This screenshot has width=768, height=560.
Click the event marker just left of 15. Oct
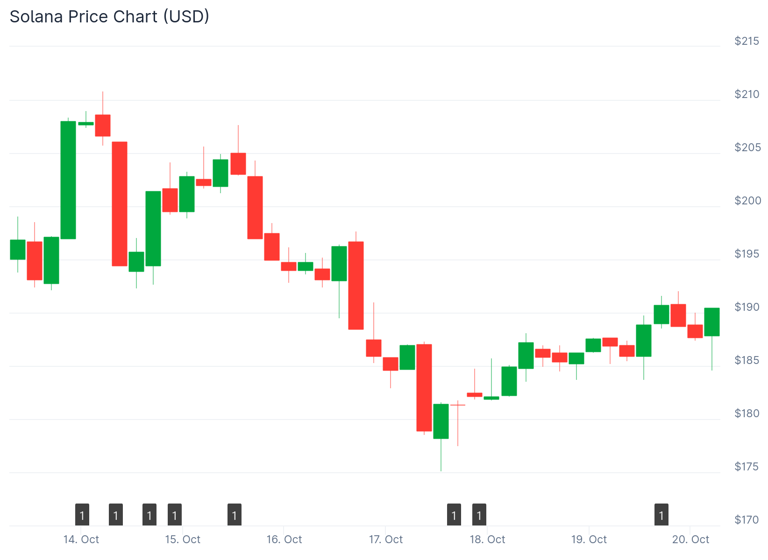(175, 515)
